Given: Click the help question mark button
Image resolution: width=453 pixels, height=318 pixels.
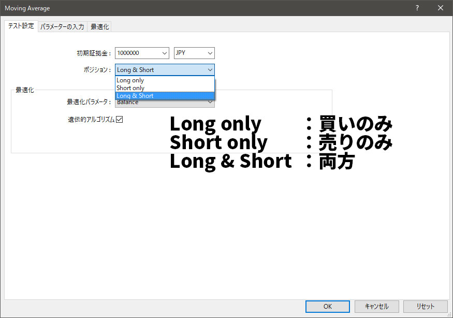Looking at the screenshot, I should (x=417, y=8).
